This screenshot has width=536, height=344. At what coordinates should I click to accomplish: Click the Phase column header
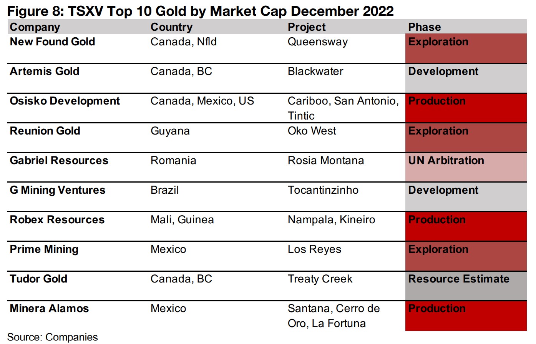tap(424, 27)
